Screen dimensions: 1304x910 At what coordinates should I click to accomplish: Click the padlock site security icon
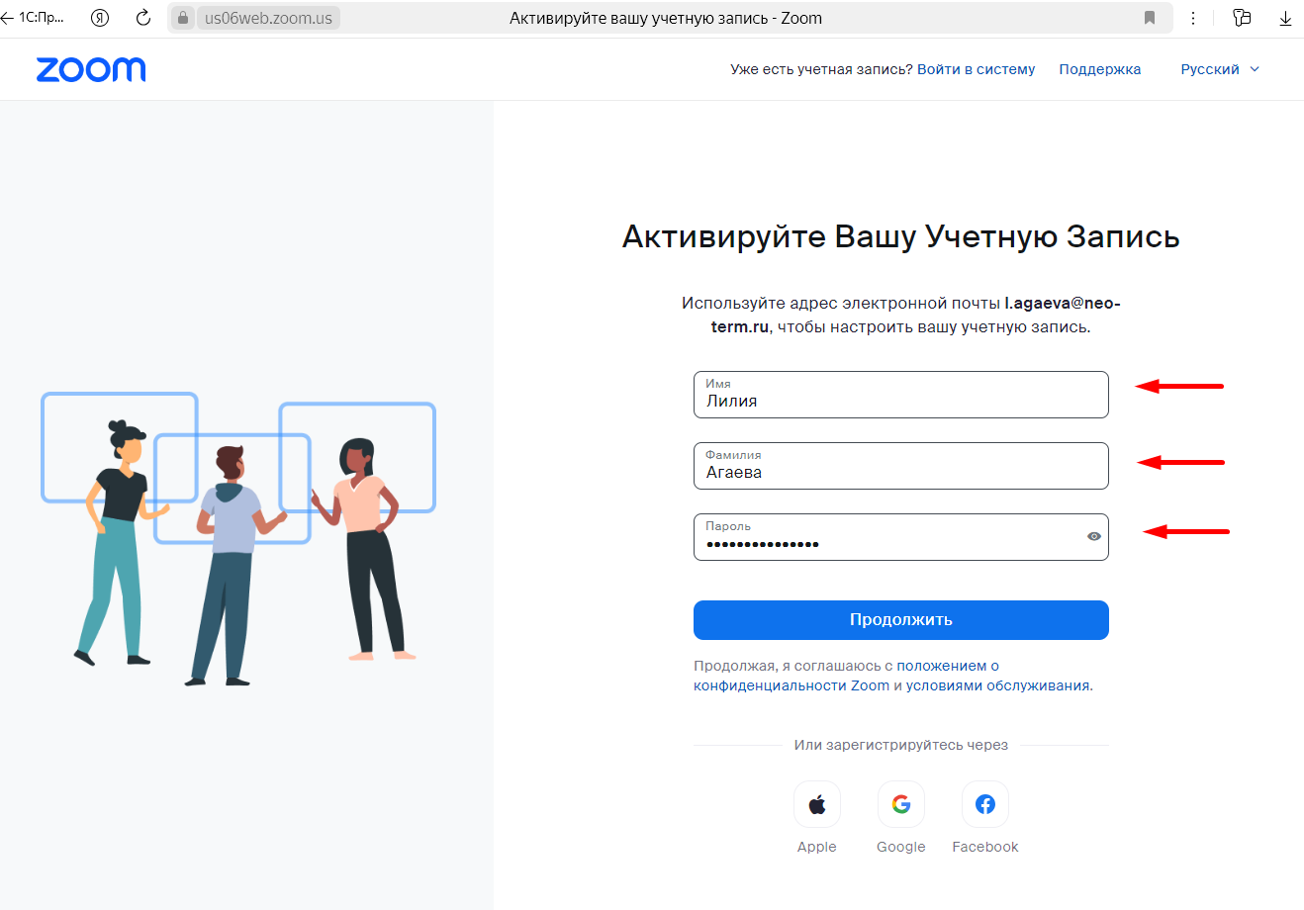point(183,18)
